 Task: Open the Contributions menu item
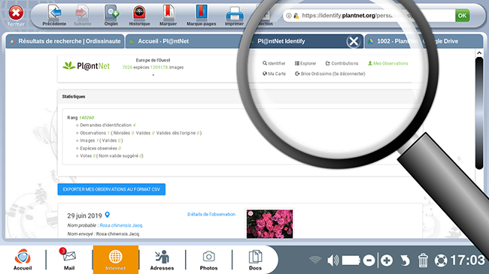[x=342, y=63]
